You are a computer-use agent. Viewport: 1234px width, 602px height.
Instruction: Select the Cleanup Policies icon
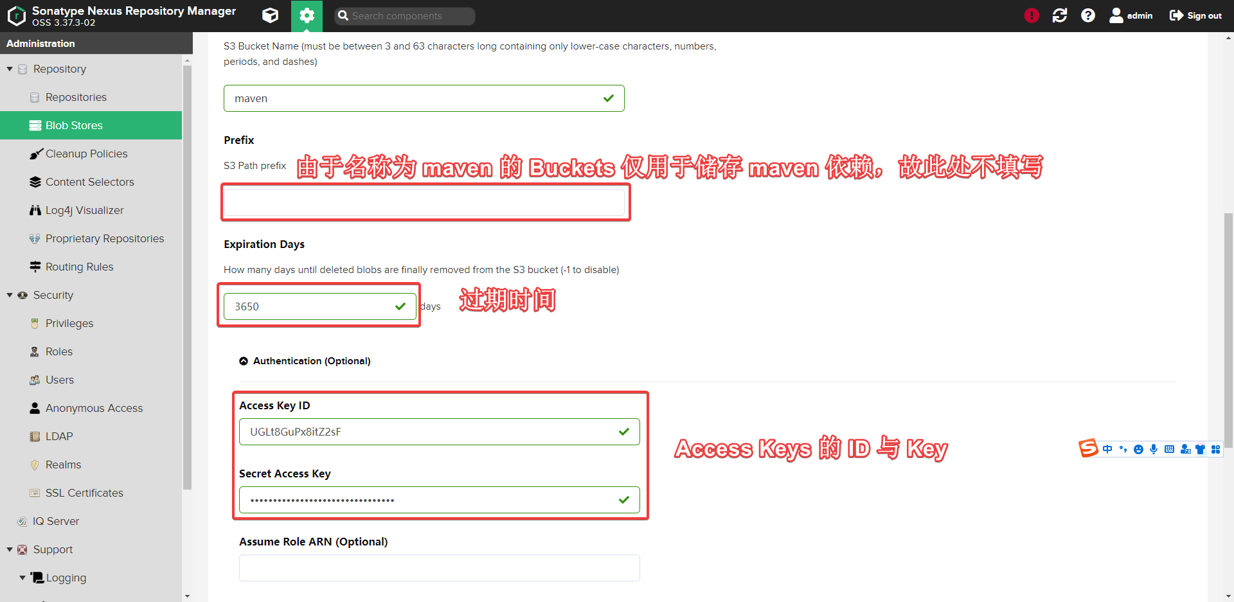pyautogui.click(x=35, y=154)
